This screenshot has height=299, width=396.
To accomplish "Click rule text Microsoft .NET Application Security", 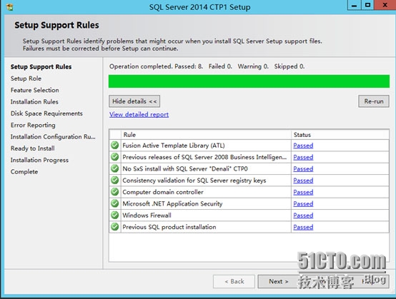I will 172,203.
